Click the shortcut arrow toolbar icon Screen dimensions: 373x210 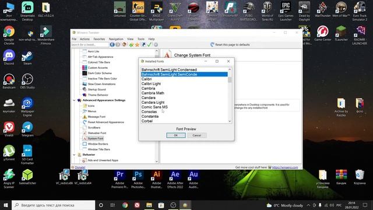143,44
